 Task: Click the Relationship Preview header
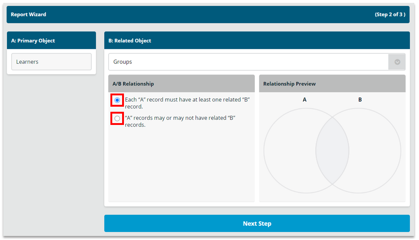332,84
